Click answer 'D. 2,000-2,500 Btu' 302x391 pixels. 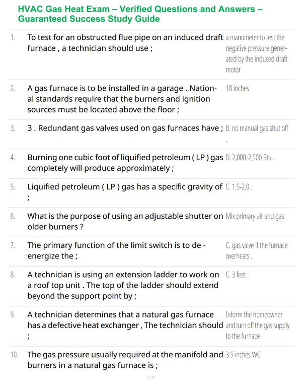click(x=250, y=158)
